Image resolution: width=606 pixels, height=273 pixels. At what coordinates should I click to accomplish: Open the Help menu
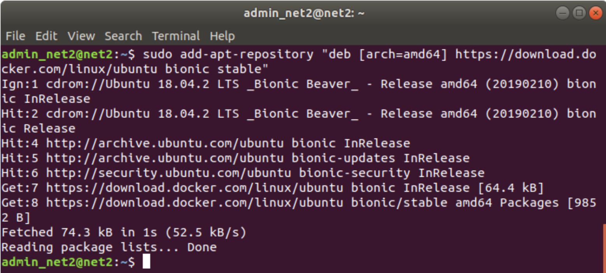point(222,36)
